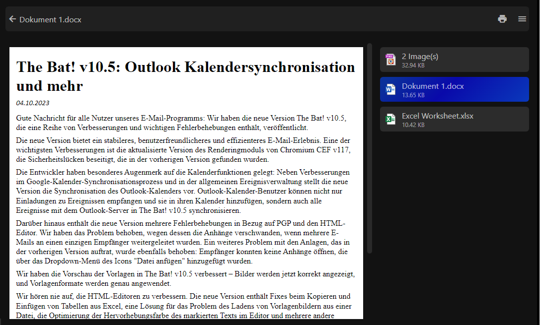The height and width of the screenshot is (325, 540).
Task: Click paragraph starting 'Darüber hinaus enthält'
Action: click(x=183, y=242)
